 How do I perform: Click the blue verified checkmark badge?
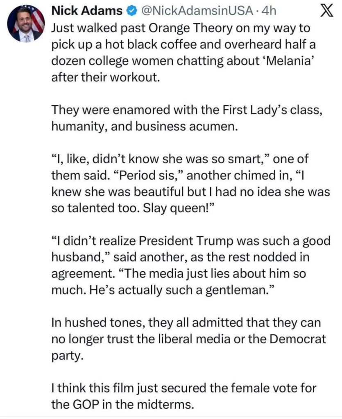pyautogui.click(x=131, y=11)
